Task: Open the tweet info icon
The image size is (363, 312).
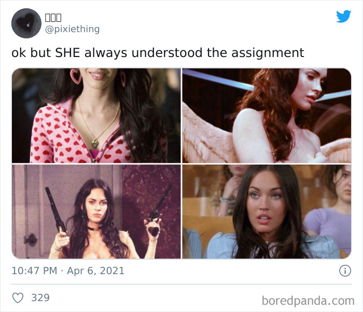Action: click(345, 271)
